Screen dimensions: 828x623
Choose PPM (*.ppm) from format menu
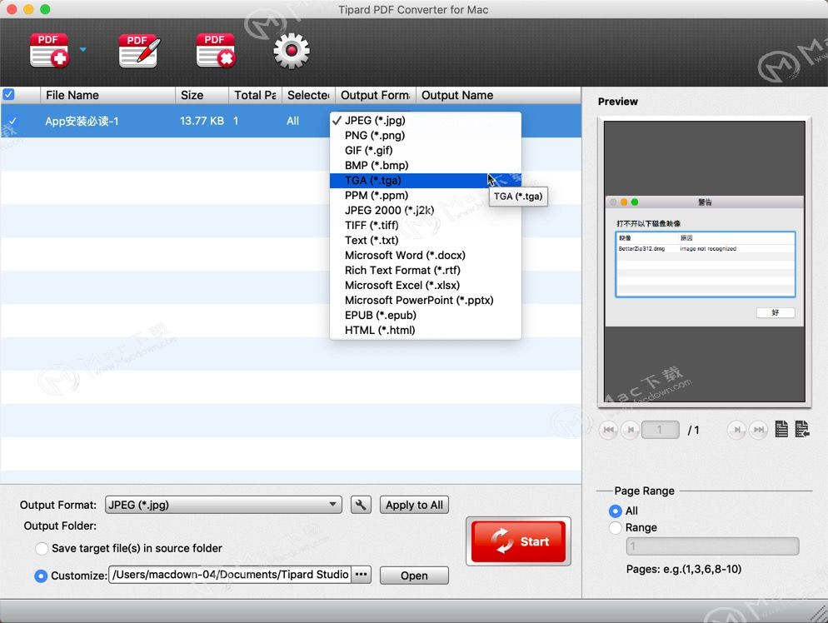click(425, 196)
